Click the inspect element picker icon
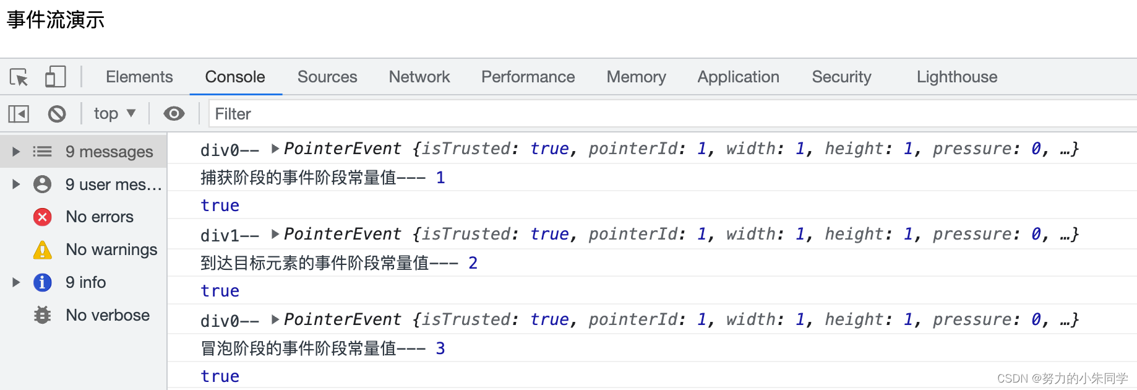1137x390 pixels. [19, 77]
